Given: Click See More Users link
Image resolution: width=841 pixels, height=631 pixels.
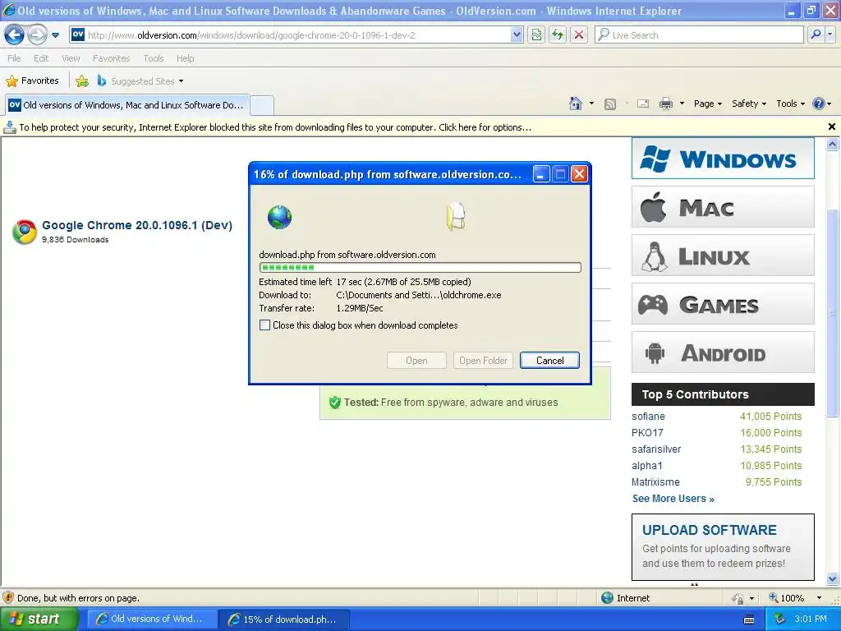Looking at the screenshot, I should (x=673, y=499).
